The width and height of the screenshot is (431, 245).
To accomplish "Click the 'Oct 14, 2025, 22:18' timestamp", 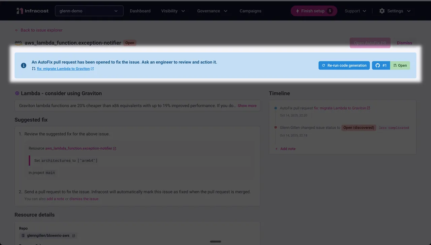I will [x=293, y=135].
